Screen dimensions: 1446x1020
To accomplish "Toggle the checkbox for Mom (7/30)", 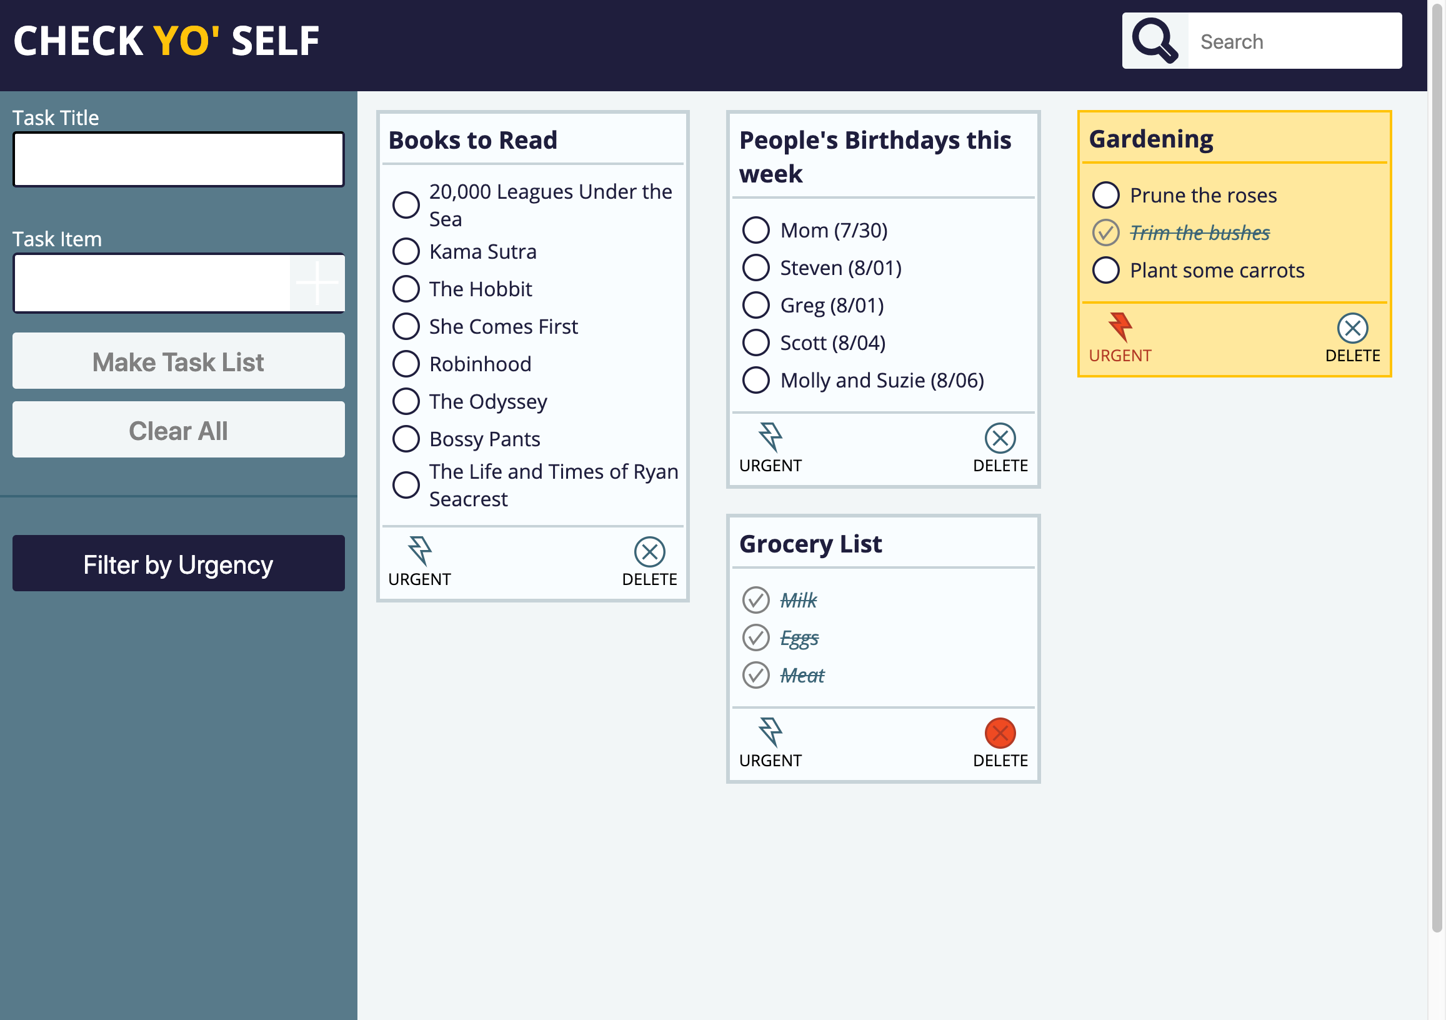I will tap(756, 229).
